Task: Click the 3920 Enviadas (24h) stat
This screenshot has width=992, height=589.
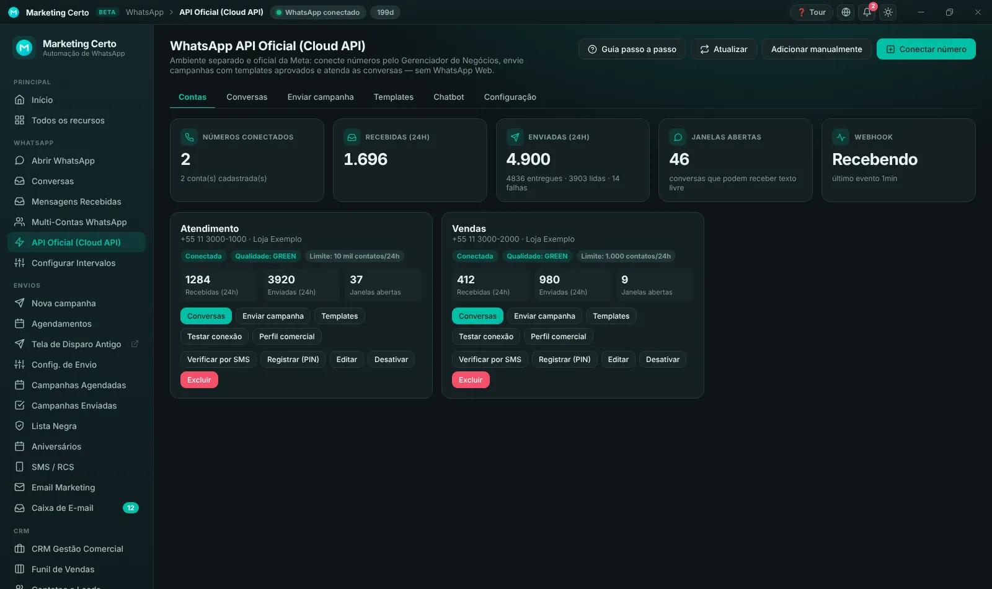Action: (x=301, y=285)
